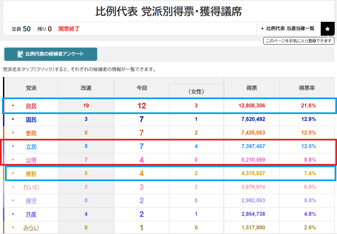The height and width of the screenshot is (234, 337).
Task: Click red arrow beside 自民
Action: tap(13, 105)
